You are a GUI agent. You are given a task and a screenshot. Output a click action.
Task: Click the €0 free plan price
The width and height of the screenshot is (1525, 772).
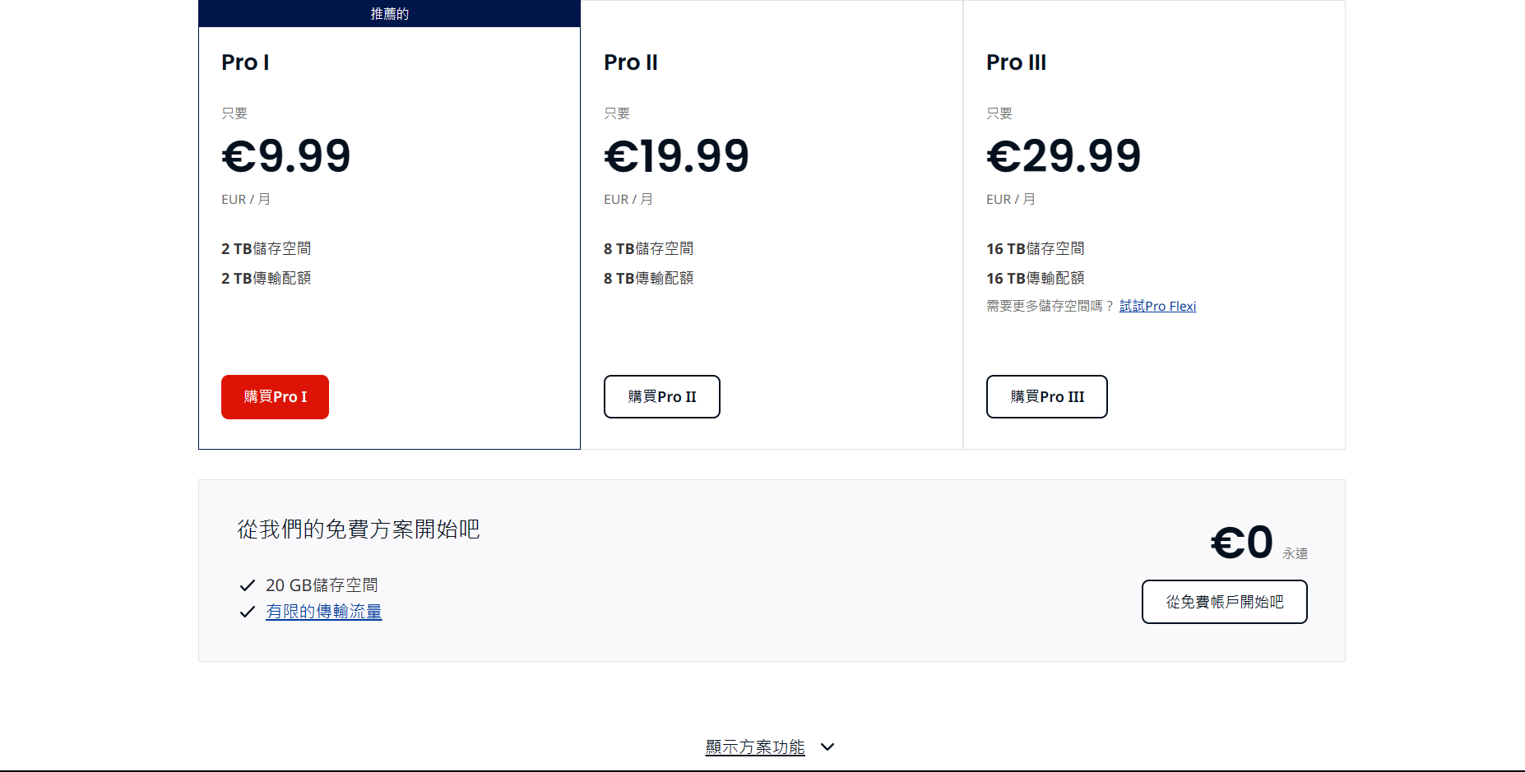(x=1241, y=543)
